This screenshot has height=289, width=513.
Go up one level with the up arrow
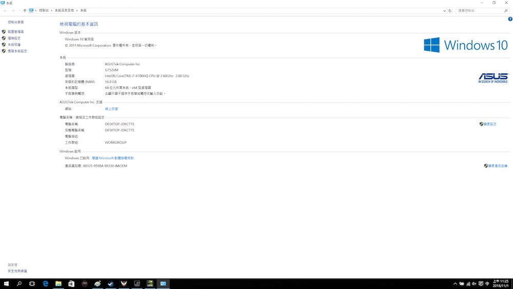click(25, 10)
